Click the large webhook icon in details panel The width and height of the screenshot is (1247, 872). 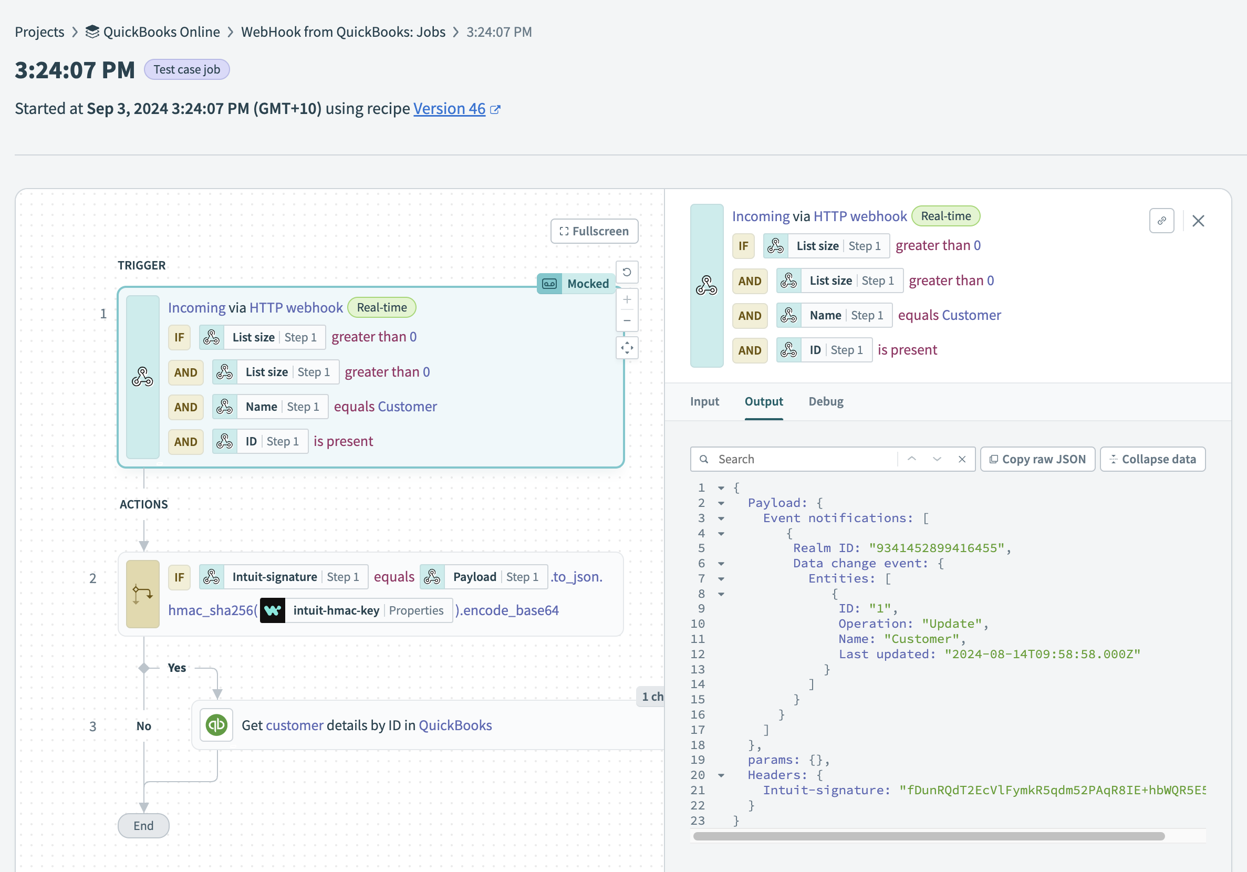pos(706,285)
